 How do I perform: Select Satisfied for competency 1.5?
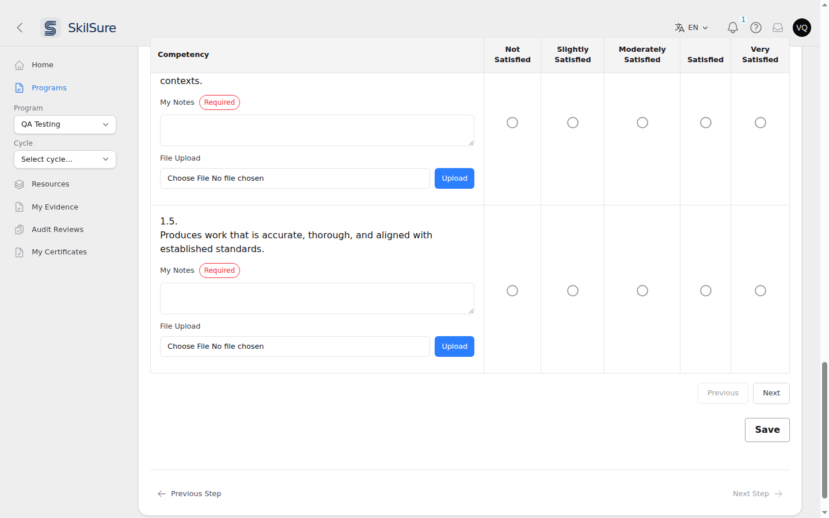tap(706, 291)
